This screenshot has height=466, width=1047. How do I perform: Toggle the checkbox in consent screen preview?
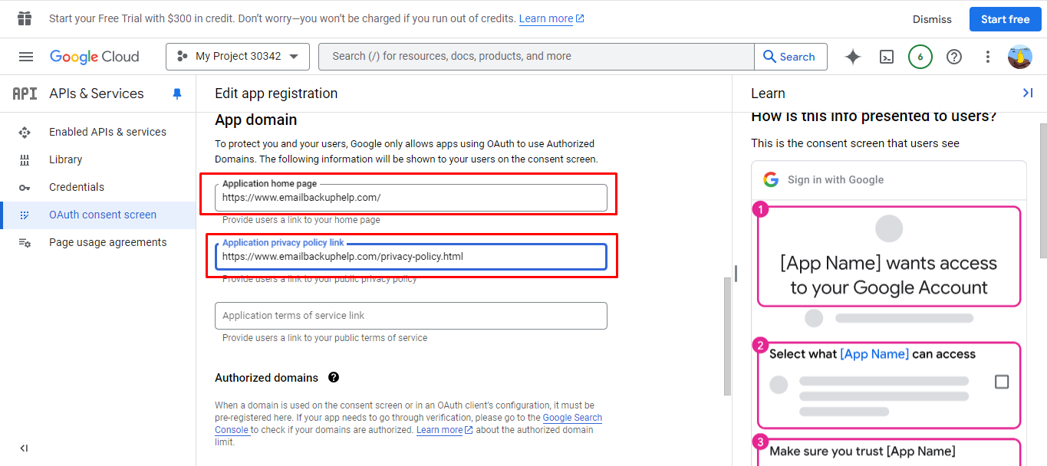click(x=1002, y=382)
